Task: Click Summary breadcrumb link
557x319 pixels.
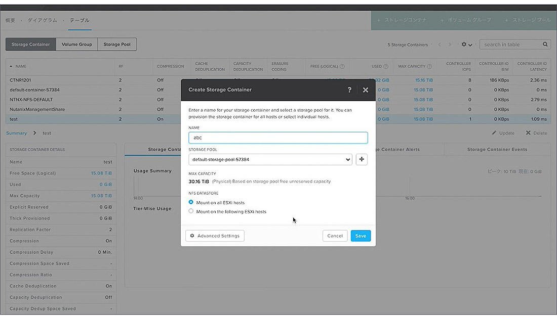Action: (x=16, y=133)
